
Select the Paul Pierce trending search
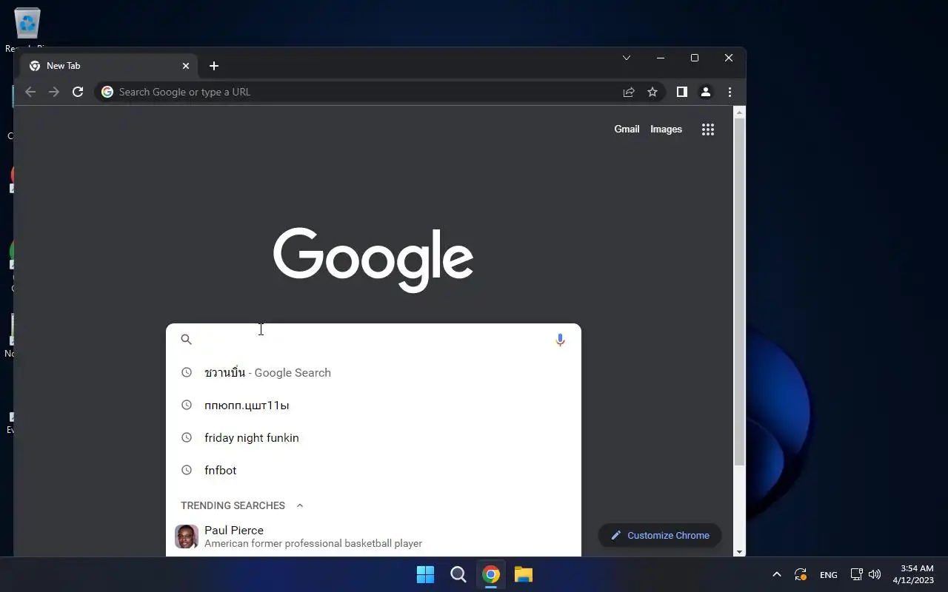(x=373, y=536)
